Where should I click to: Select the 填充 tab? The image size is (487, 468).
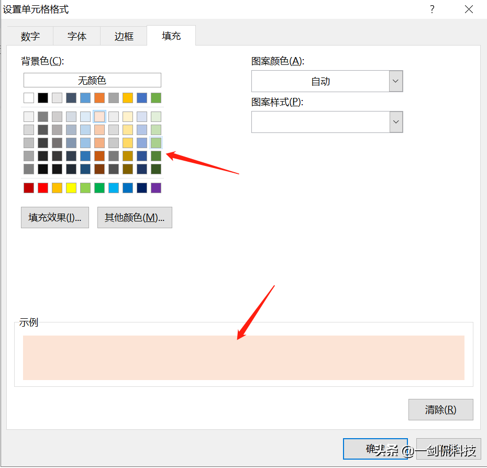tap(171, 36)
